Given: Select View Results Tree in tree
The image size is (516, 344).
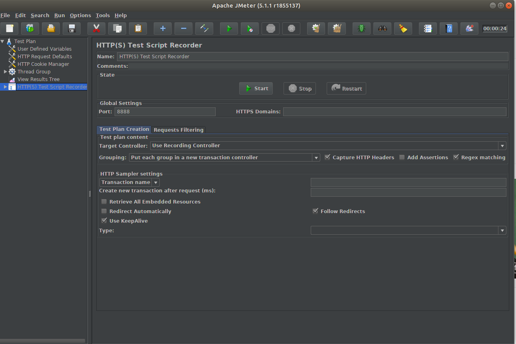Looking at the screenshot, I should (x=38, y=79).
